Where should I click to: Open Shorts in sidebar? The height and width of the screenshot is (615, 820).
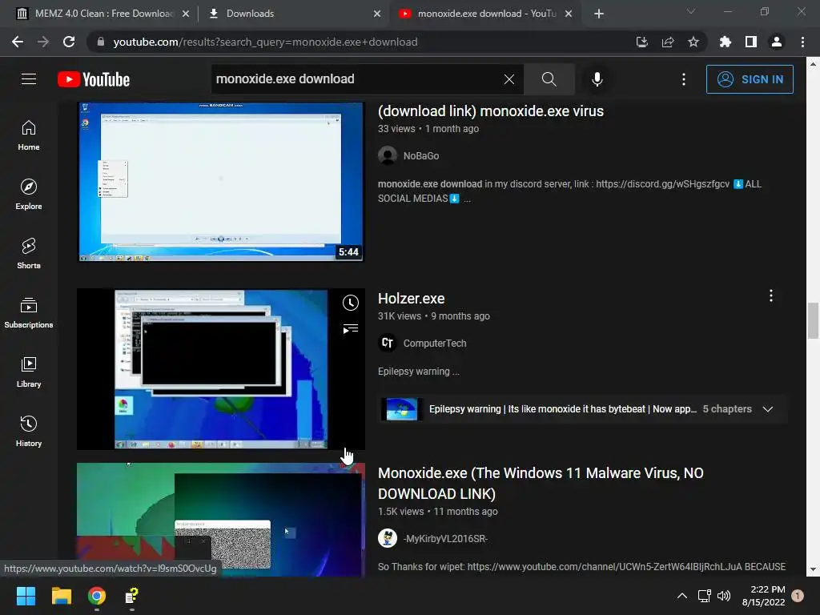click(29, 254)
